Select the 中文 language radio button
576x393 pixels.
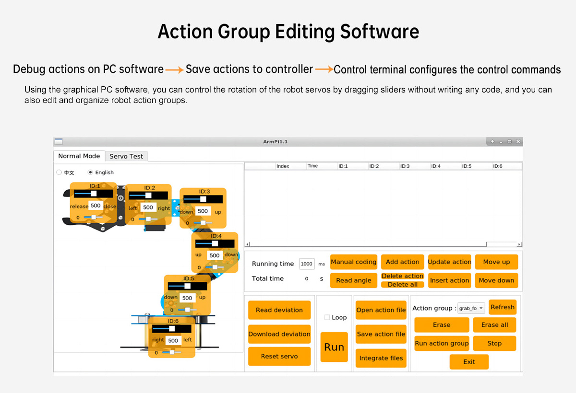click(x=59, y=173)
